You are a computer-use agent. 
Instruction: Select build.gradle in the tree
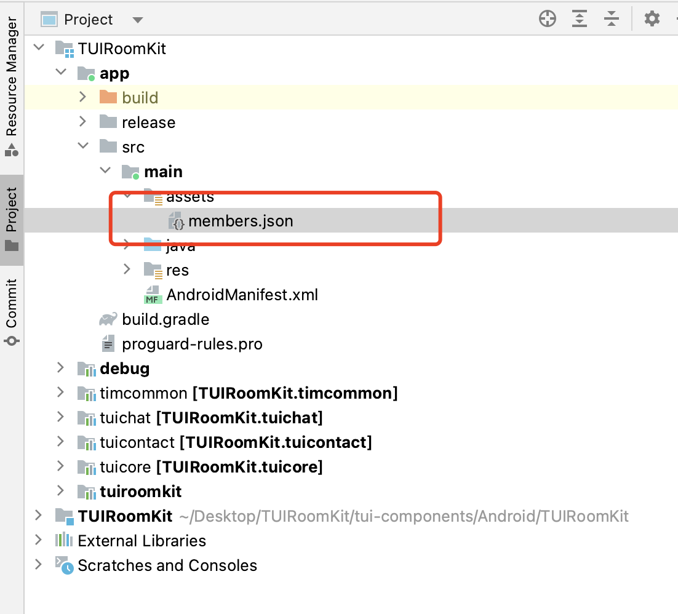166,319
